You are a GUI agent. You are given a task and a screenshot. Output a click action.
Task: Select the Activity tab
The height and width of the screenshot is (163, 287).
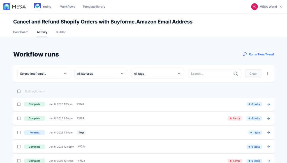pos(42,32)
